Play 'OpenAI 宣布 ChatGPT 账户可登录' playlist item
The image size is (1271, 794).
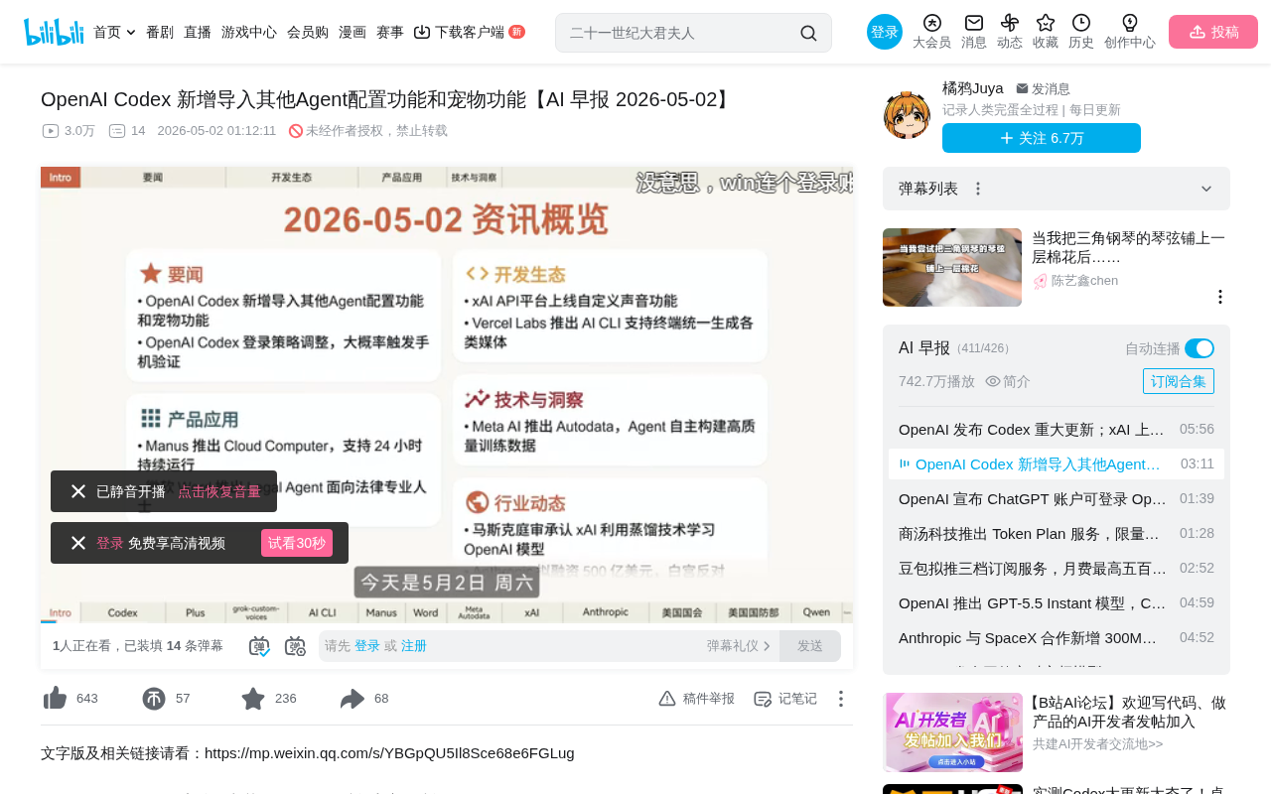(1057, 498)
